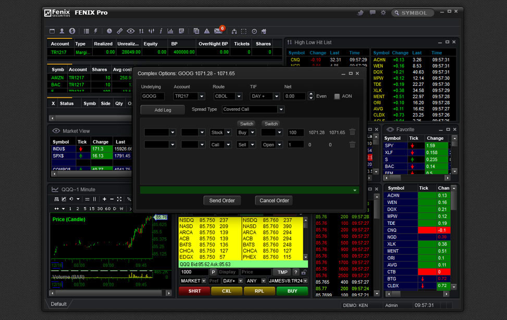This screenshot has height=320, width=507.
Task: Click the Tick header in Favorite panel
Action: click(414, 138)
